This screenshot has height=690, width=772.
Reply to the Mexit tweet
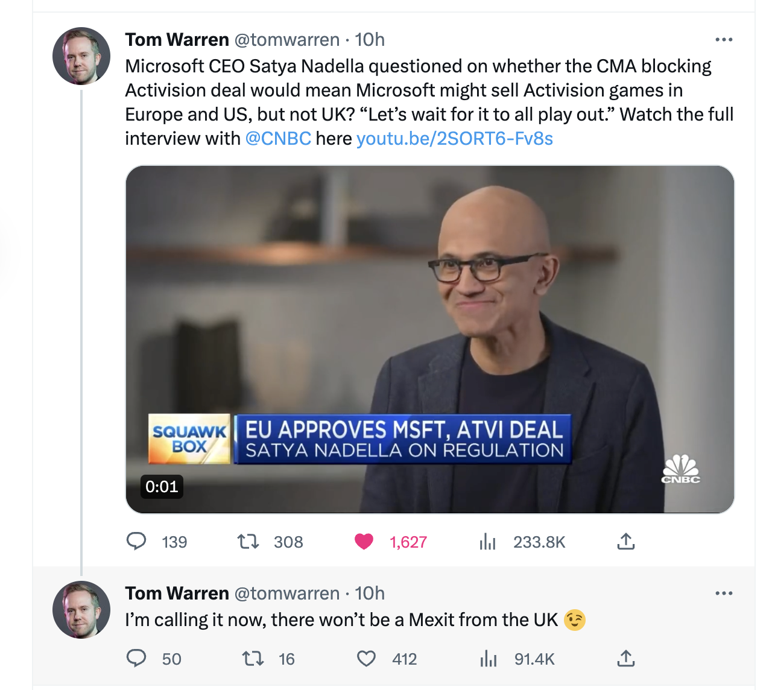tap(136, 658)
